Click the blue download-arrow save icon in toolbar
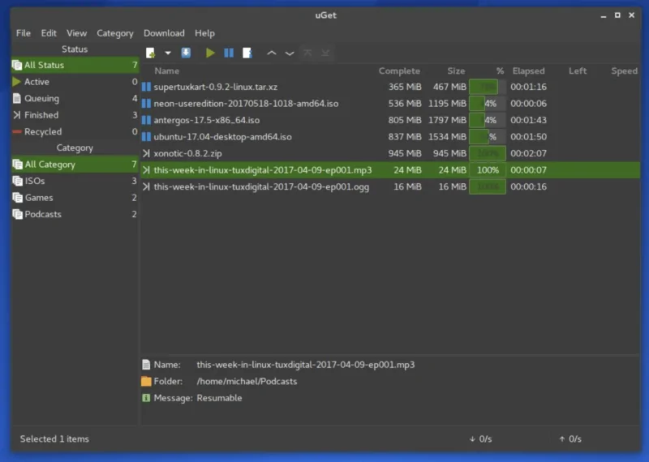 tap(186, 53)
